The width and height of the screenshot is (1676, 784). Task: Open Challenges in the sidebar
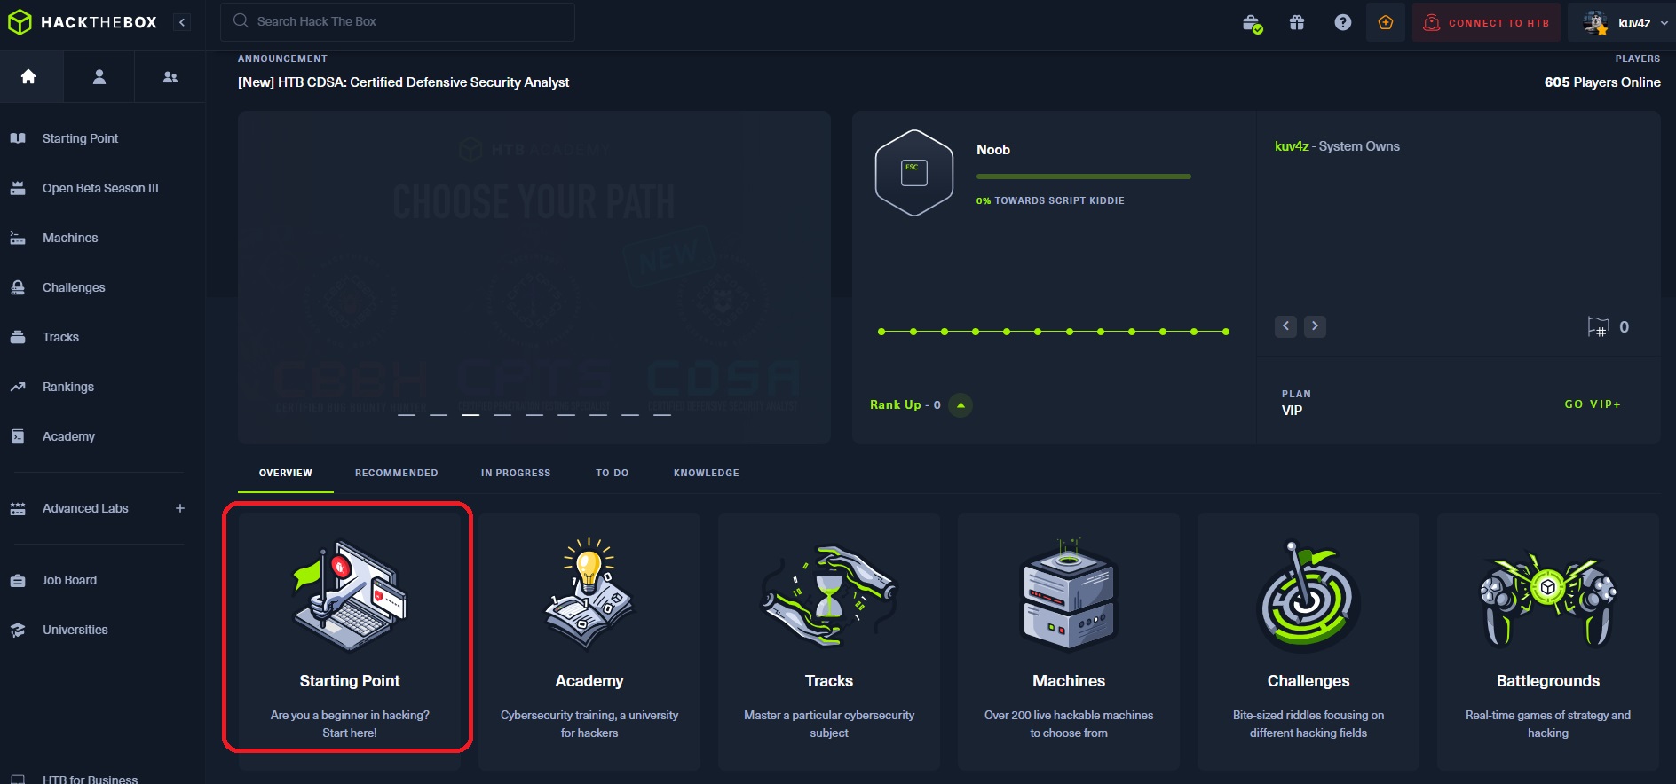pos(74,287)
